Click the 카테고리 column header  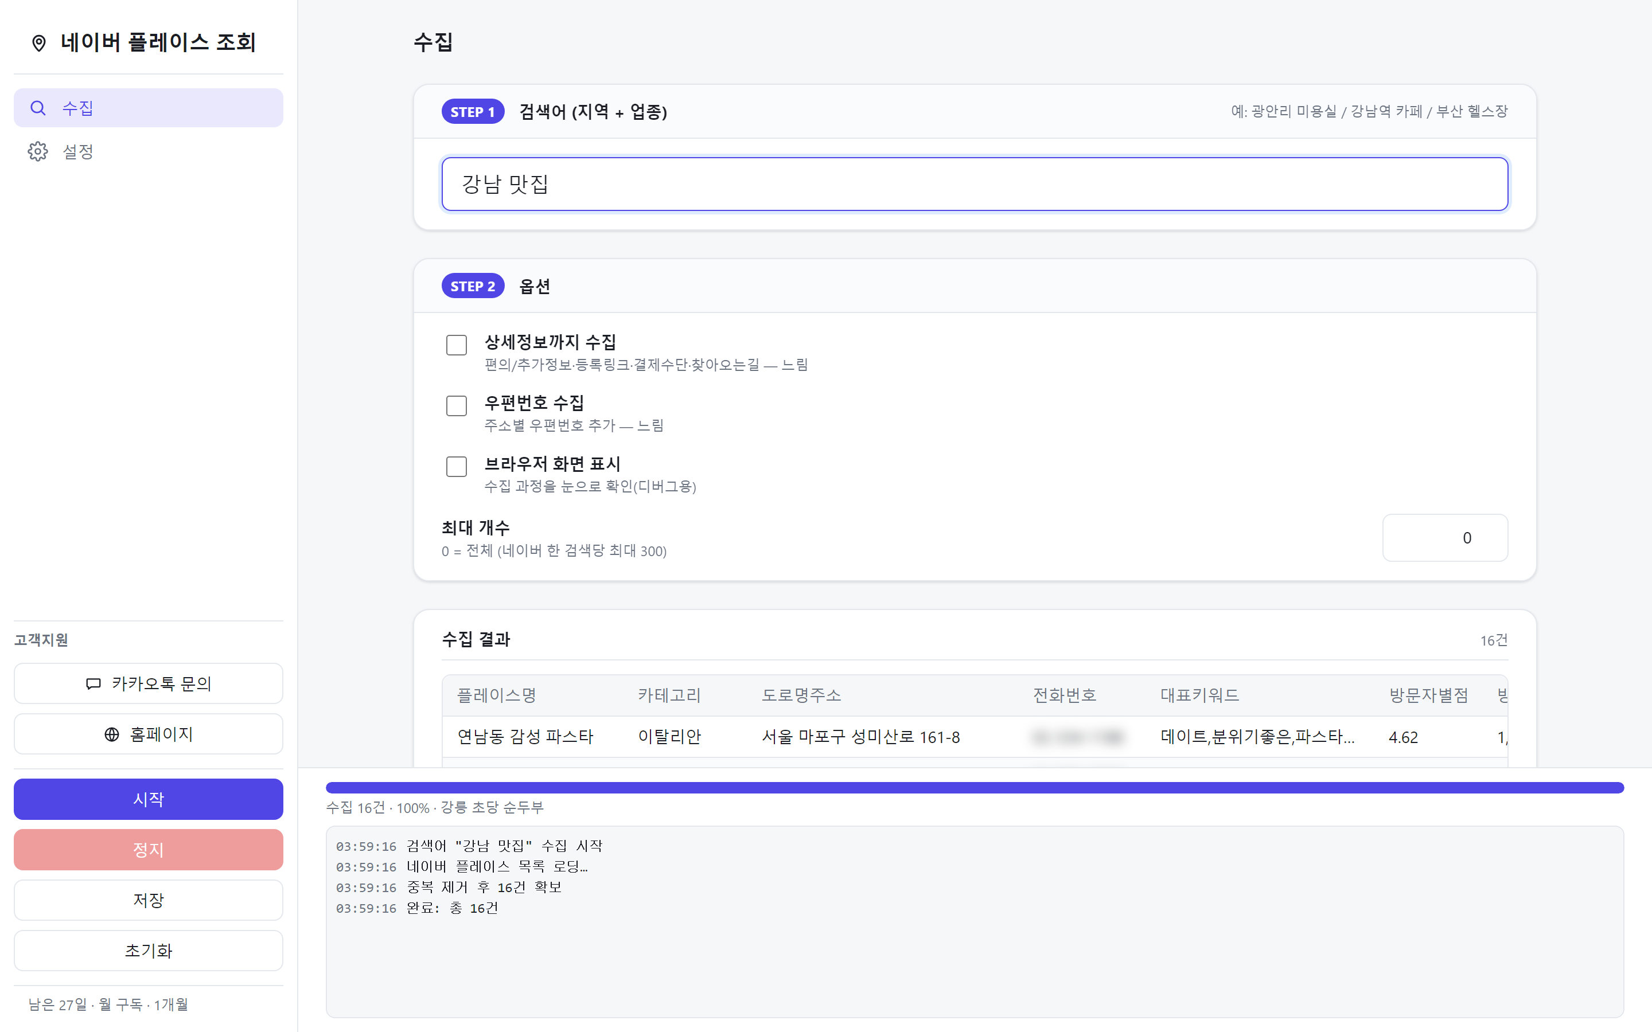pyautogui.click(x=669, y=695)
